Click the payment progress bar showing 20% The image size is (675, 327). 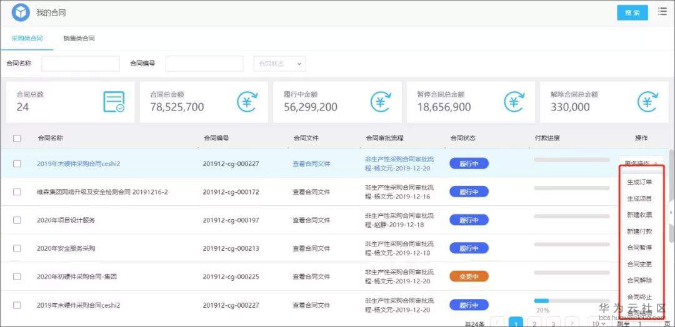[572, 301]
